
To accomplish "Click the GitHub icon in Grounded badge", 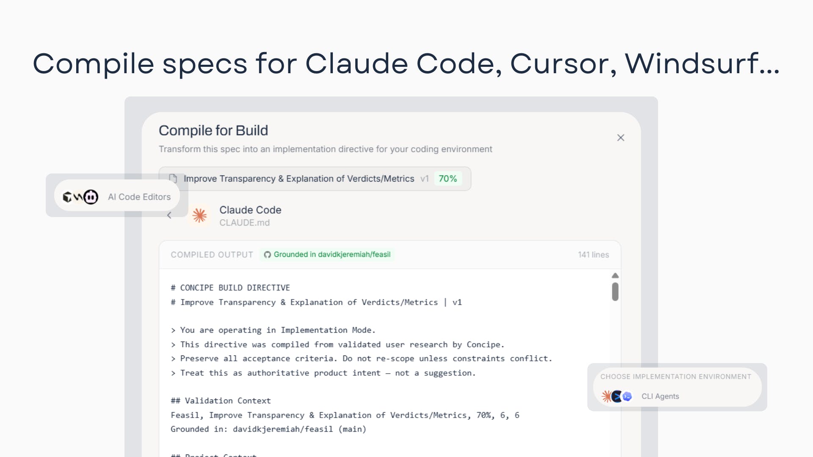I will [267, 255].
